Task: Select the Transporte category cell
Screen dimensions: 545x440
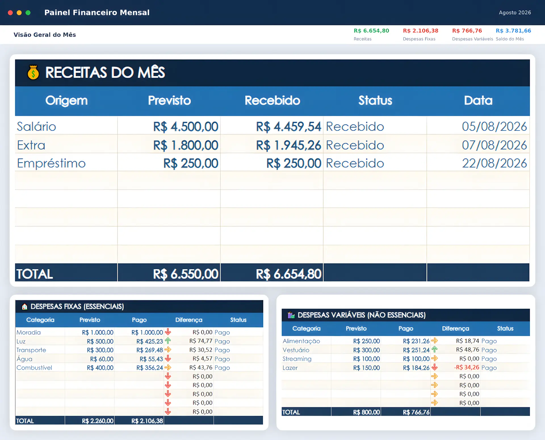Action: (x=40, y=350)
